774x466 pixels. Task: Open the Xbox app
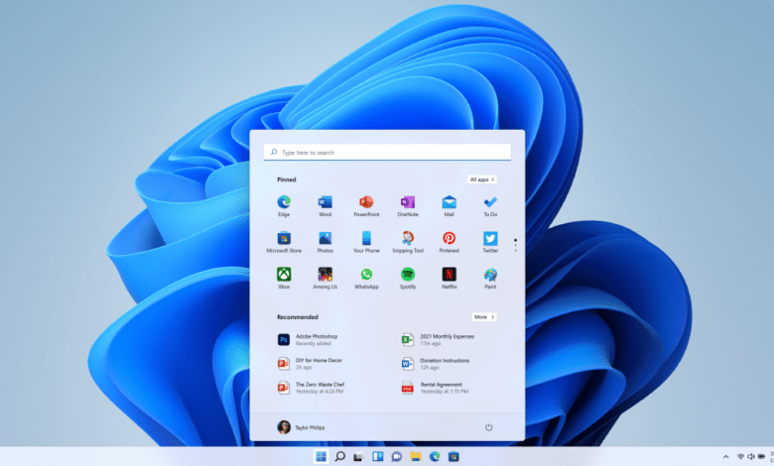284,278
